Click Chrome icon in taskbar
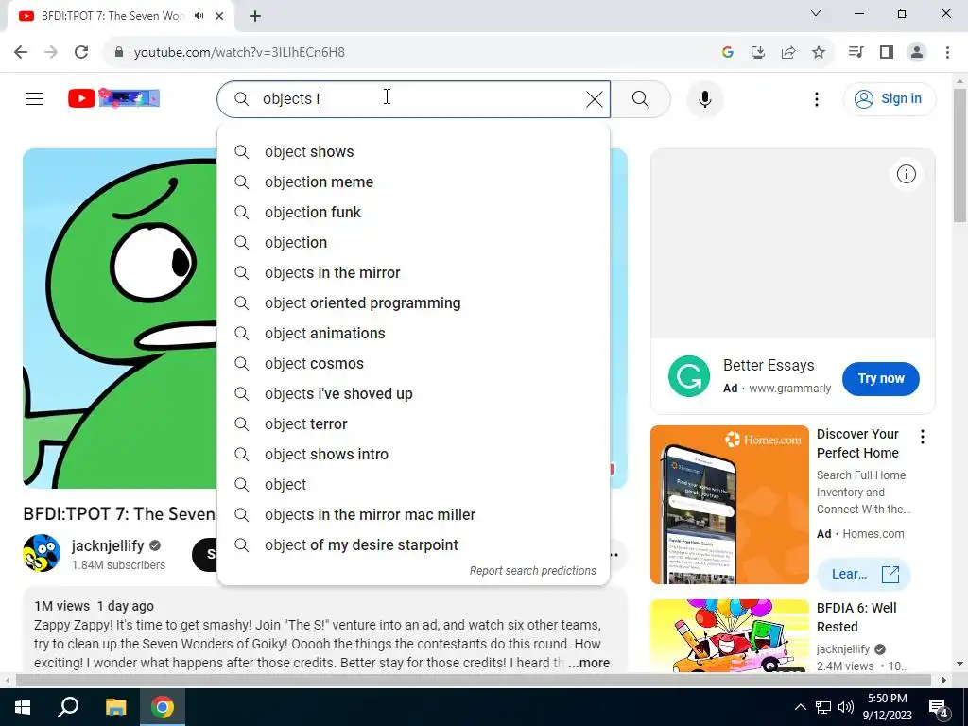 click(163, 707)
